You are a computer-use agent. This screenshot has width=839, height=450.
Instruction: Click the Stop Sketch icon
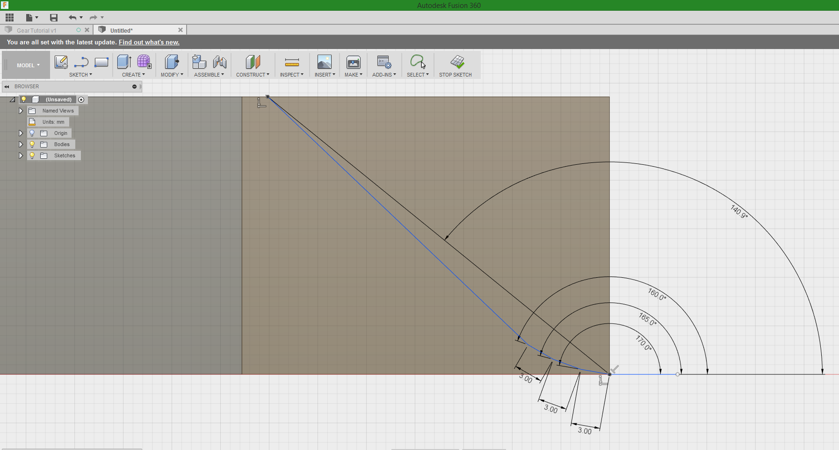pyautogui.click(x=457, y=62)
